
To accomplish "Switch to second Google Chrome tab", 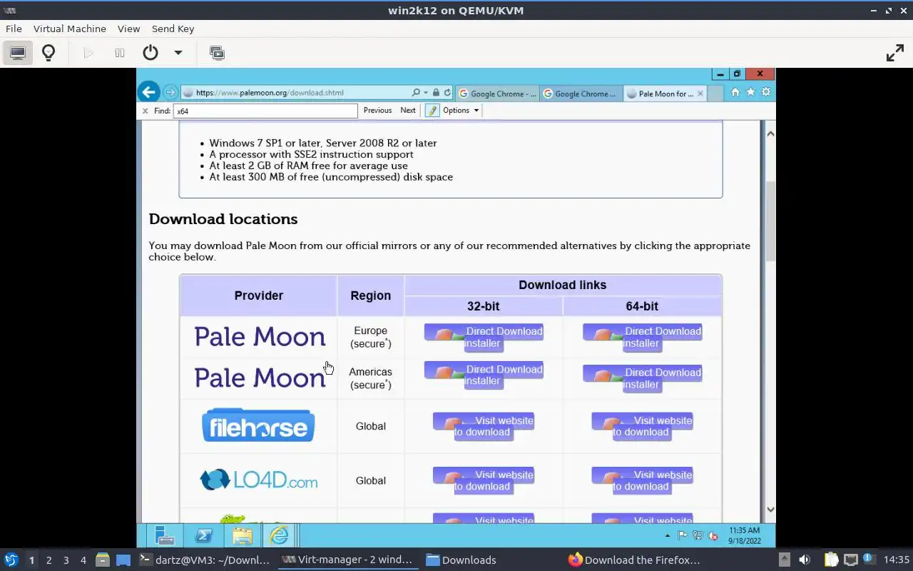I will [x=581, y=94].
